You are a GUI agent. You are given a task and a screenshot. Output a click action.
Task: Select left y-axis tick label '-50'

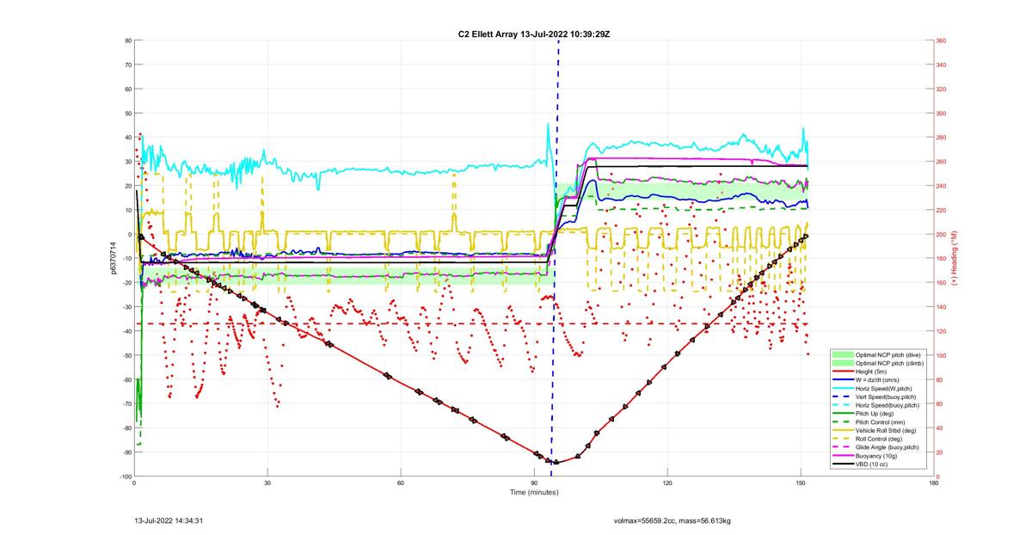(x=126, y=355)
